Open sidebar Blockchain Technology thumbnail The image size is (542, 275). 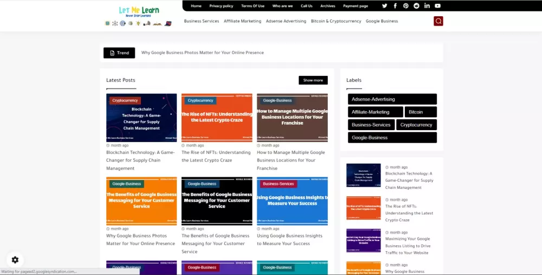tap(364, 175)
